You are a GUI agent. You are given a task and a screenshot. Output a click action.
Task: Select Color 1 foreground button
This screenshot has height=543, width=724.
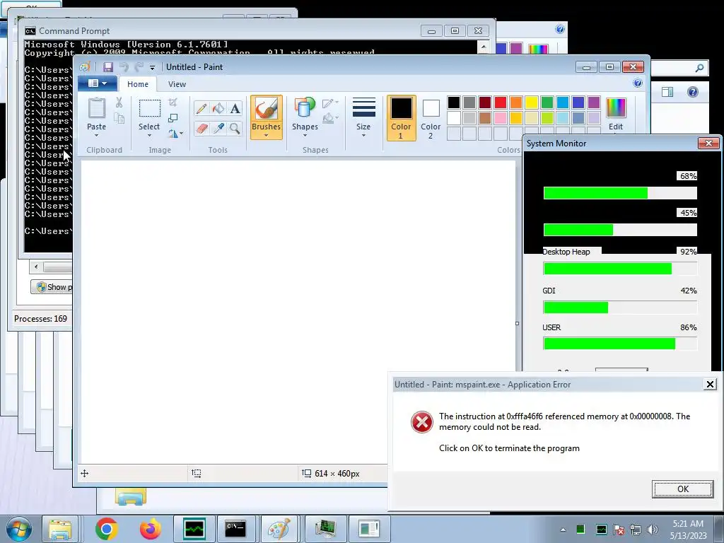(x=401, y=118)
